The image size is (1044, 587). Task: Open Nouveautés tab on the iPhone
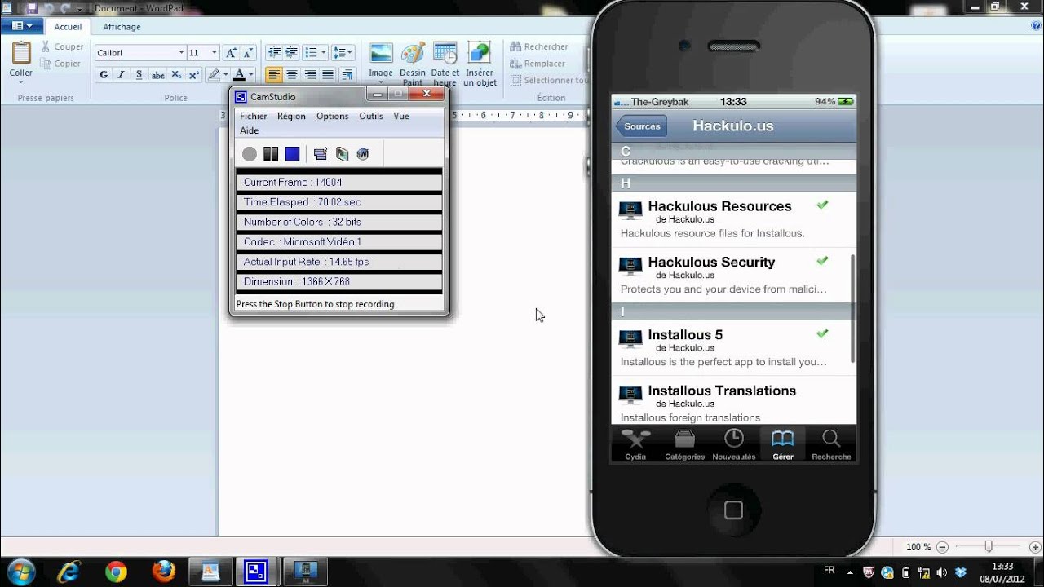tap(733, 444)
